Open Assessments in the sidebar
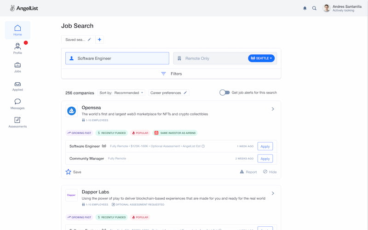This screenshot has height=230, width=368. click(x=17, y=122)
